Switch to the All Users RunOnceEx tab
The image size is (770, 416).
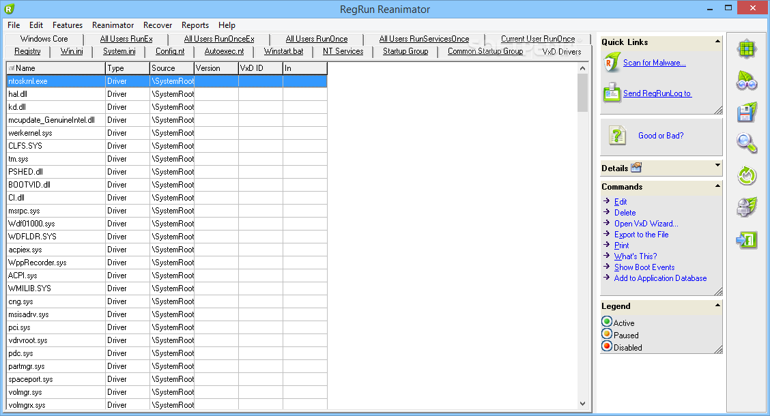[219, 39]
